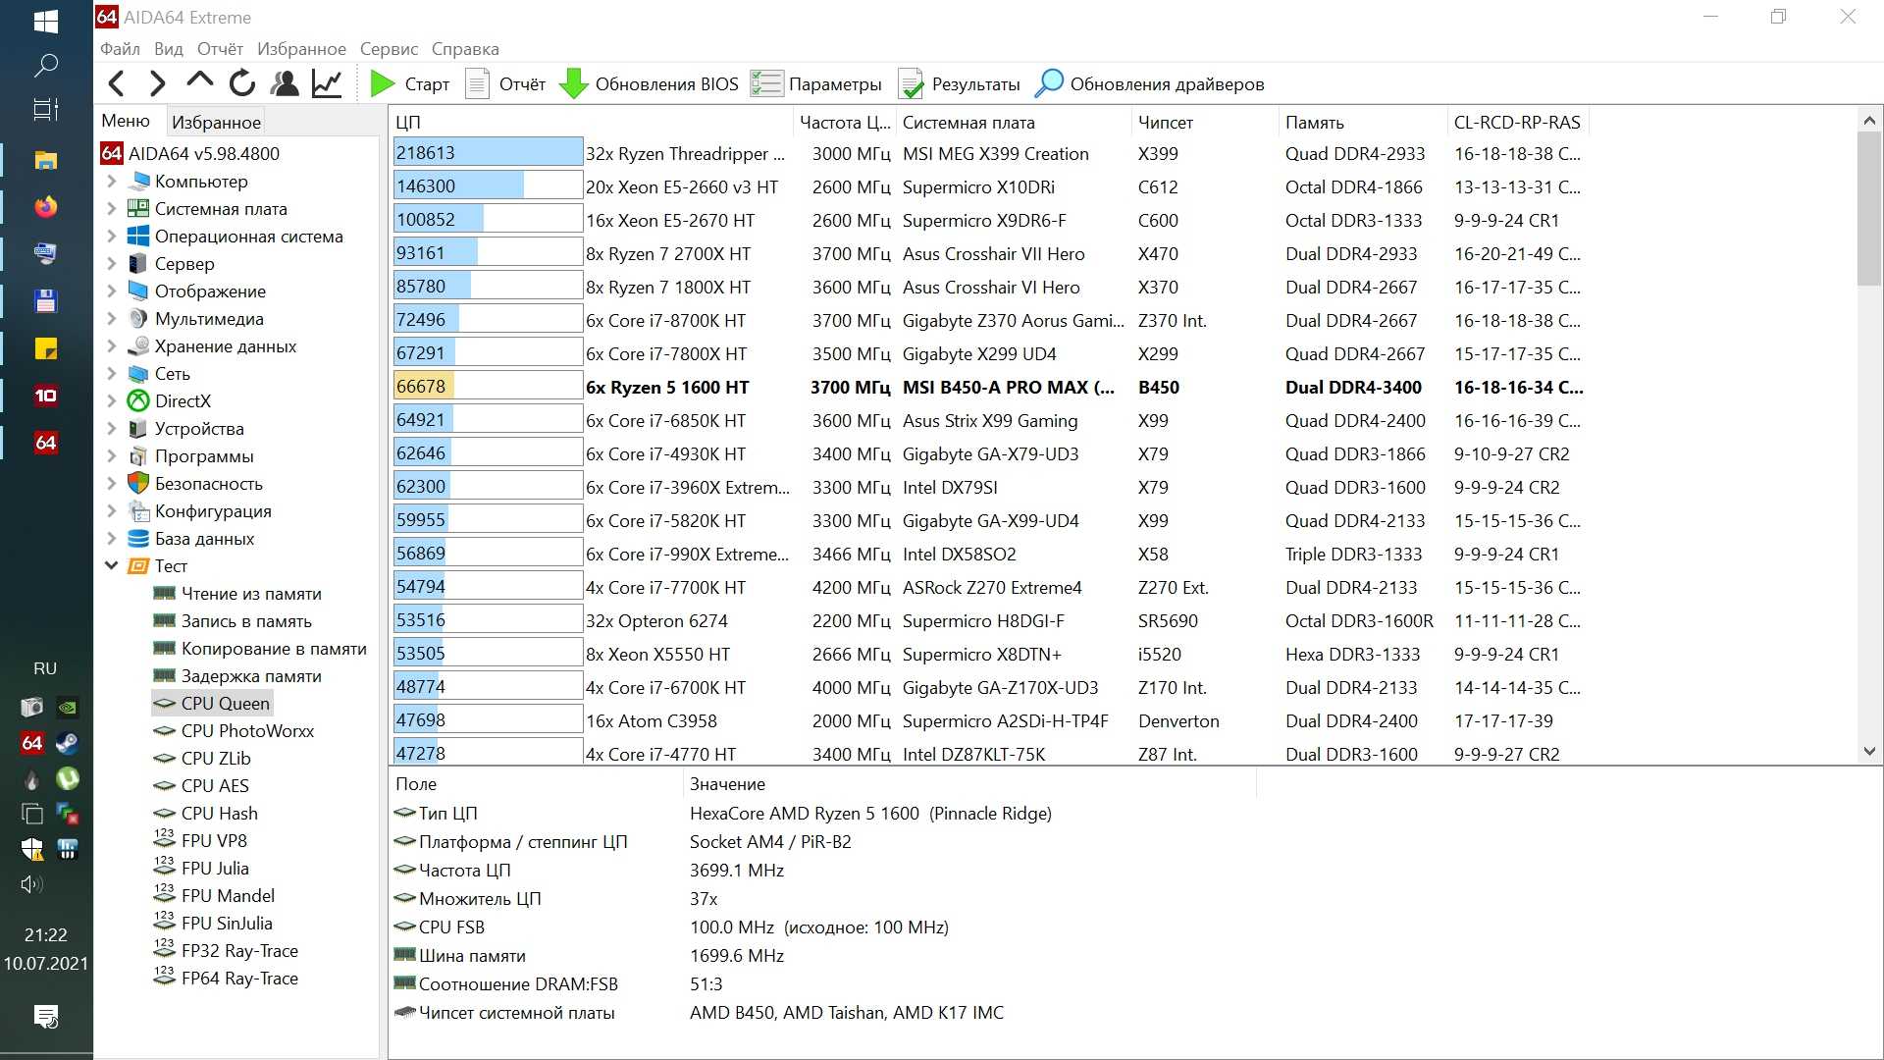Open Firefox from the taskbar
The width and height of the screenshot is (1884, 1060).
point(46,207)
